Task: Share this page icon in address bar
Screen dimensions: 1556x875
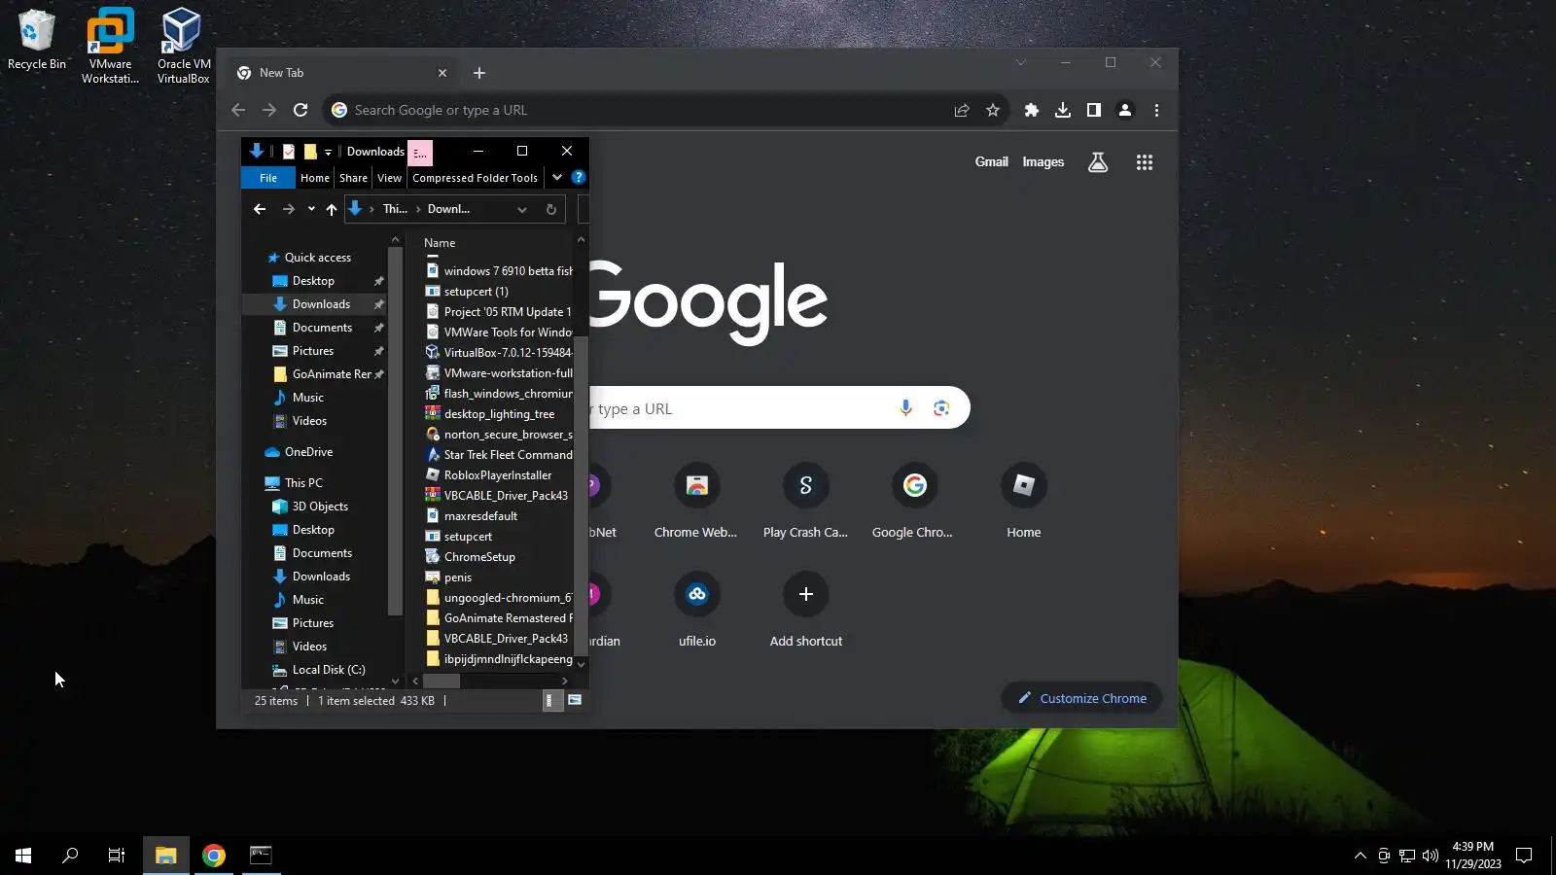Action: (x=962, y=110)
